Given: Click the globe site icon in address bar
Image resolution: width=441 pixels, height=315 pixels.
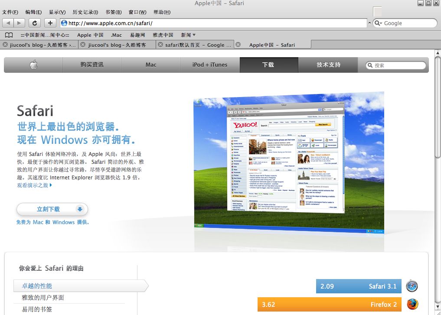Looking at the screenshot, I should 64,23.
